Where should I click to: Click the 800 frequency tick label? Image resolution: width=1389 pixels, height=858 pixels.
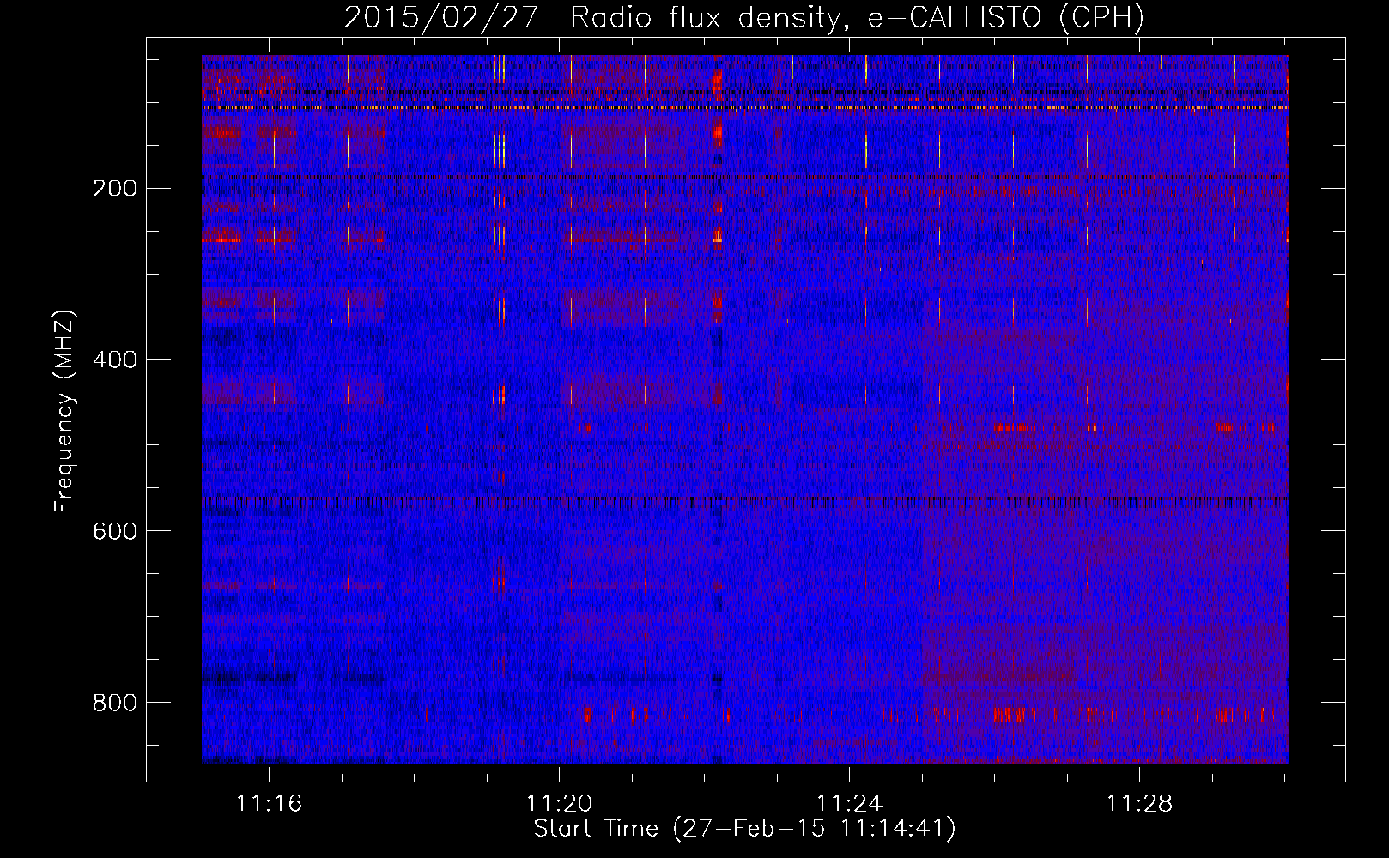point(115,703)
